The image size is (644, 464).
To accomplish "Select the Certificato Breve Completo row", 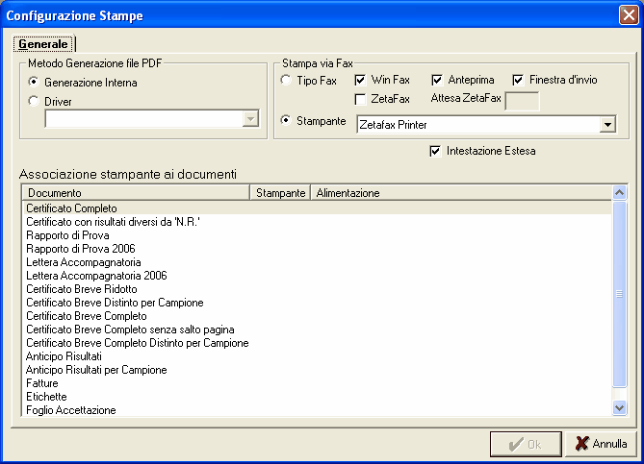I will (x=318, y=316).
